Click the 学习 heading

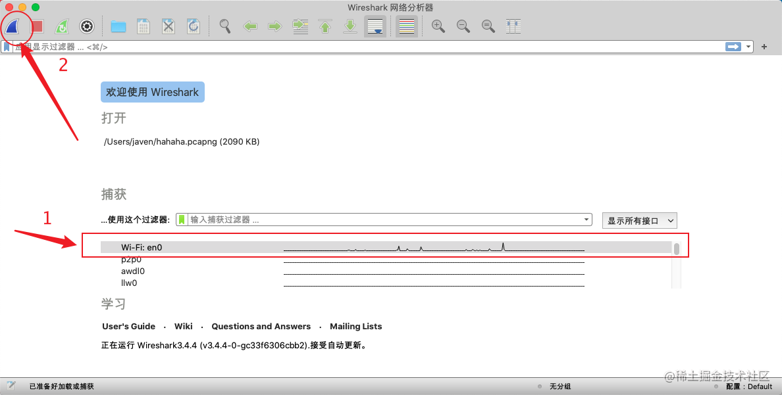(x=114, y=304)
